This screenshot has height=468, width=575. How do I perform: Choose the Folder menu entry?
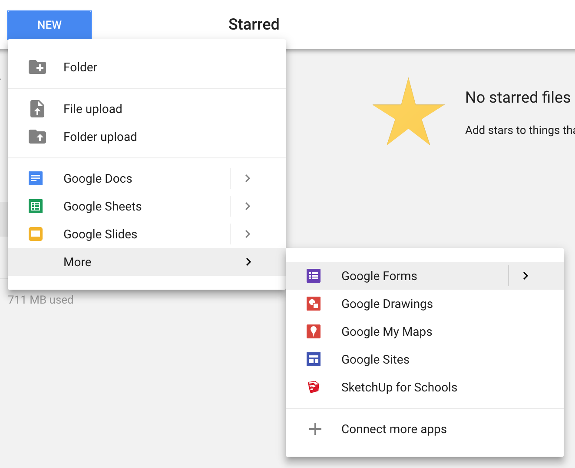(147, 67)
